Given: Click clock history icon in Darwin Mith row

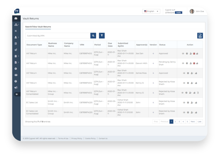Looking at the screenshot, I should tap(187, 63).
